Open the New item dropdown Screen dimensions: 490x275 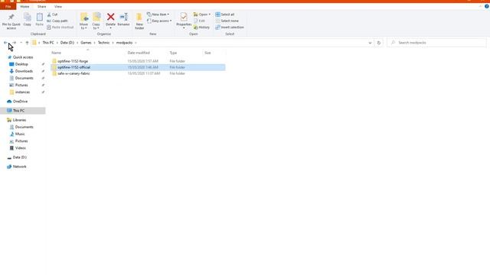pyautogui.click(x=158, y=15)
